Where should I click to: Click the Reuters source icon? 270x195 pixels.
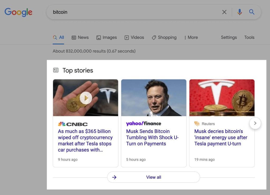click(197, 123)
